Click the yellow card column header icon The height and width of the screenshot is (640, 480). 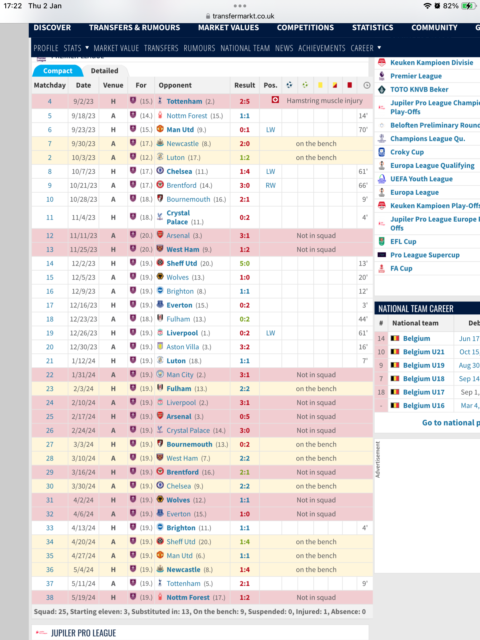point(320,85)
